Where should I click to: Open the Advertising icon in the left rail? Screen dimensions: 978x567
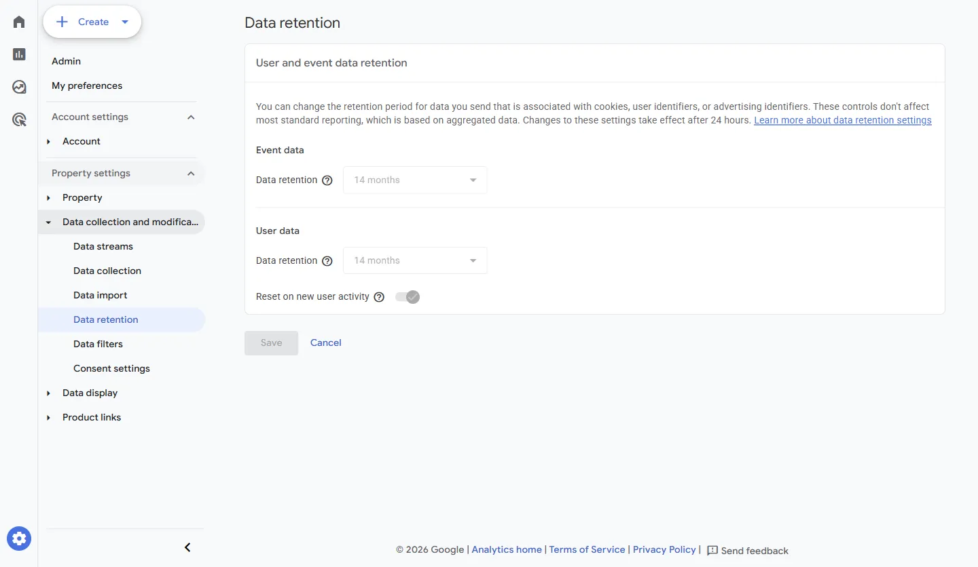19,120
